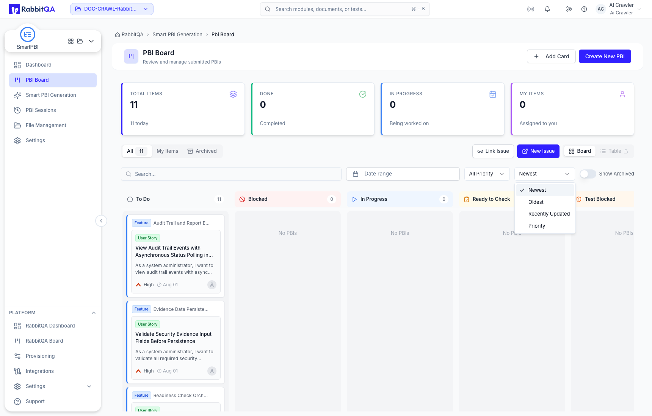Select Newest sort option

(x=545, y=190)
